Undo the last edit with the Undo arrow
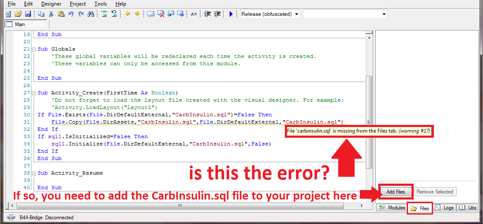 (71, 14)
